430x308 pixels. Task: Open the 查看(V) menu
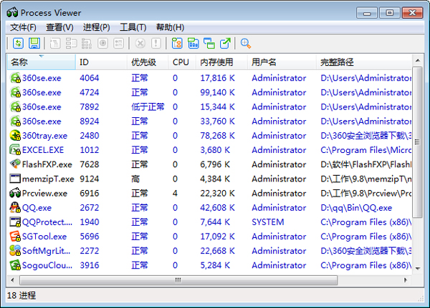[x=59, y=27]
